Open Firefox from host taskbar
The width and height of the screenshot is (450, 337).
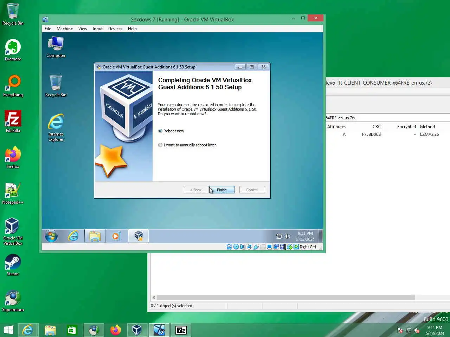(115, 330)
